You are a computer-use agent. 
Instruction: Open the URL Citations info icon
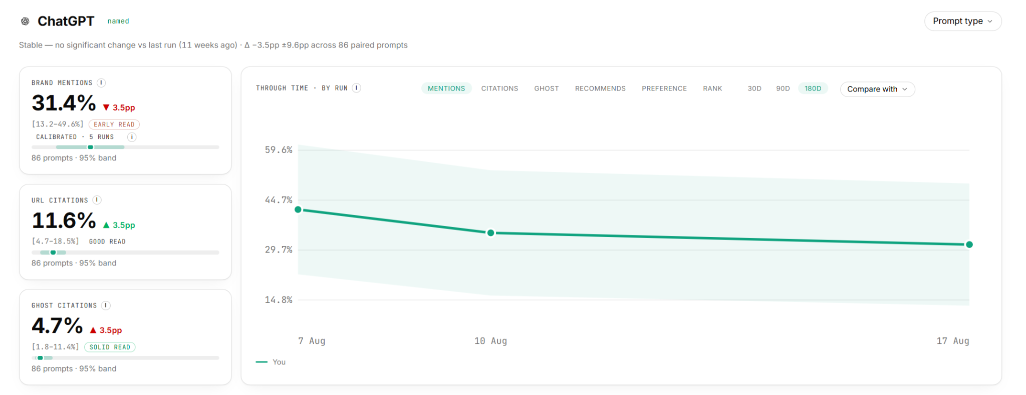97,200
